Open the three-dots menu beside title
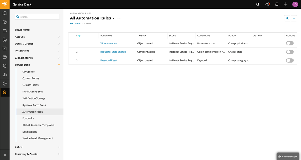301x160 pixels. [119, 18]
